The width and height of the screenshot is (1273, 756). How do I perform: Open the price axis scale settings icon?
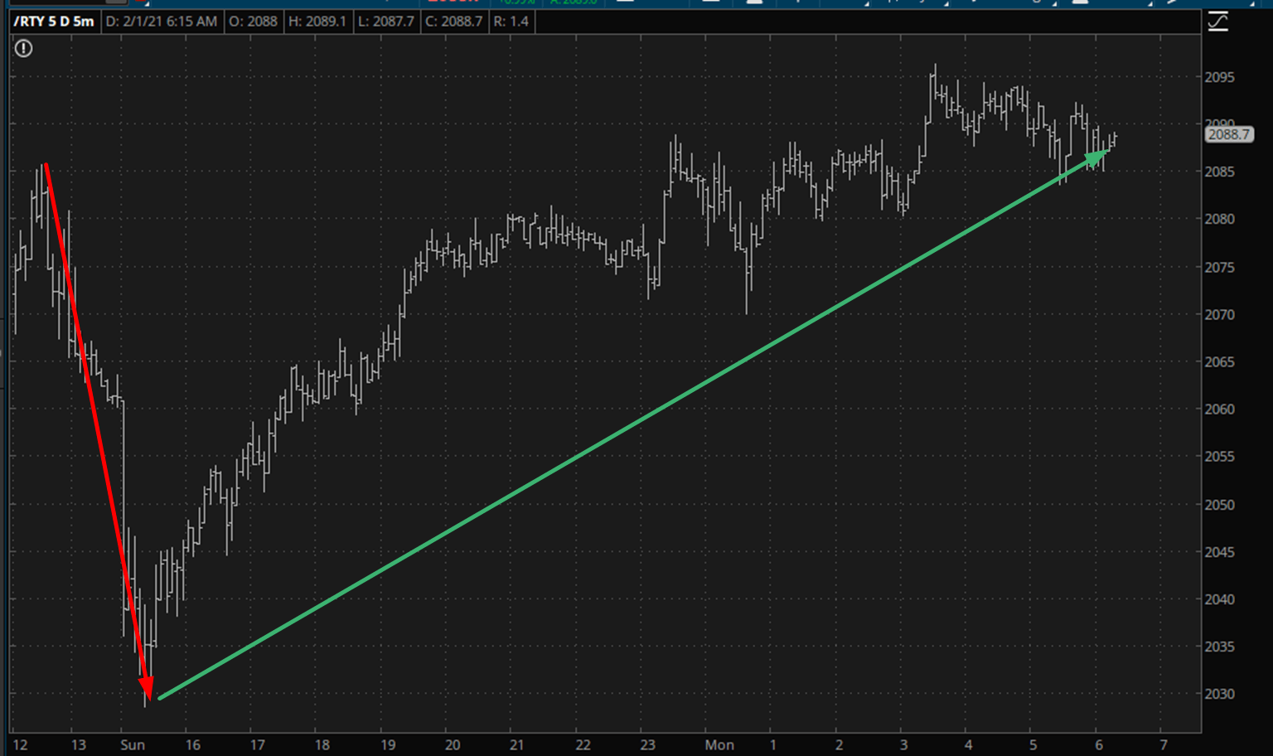pos(1217,22)
